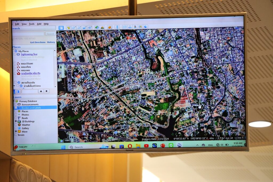Toggle the sunlight across landscape icon
Screen dimensions: 273x182
102,27
